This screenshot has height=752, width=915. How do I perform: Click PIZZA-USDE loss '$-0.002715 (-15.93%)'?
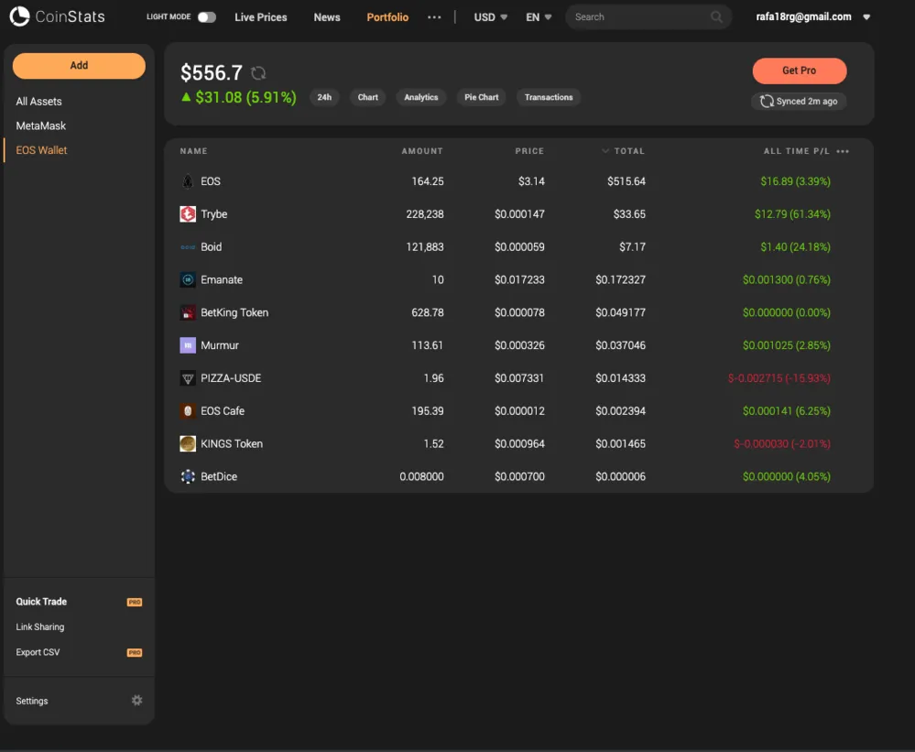779,378
